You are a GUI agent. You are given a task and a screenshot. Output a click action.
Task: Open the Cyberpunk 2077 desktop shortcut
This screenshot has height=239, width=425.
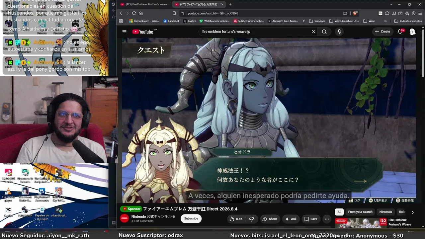59,176
